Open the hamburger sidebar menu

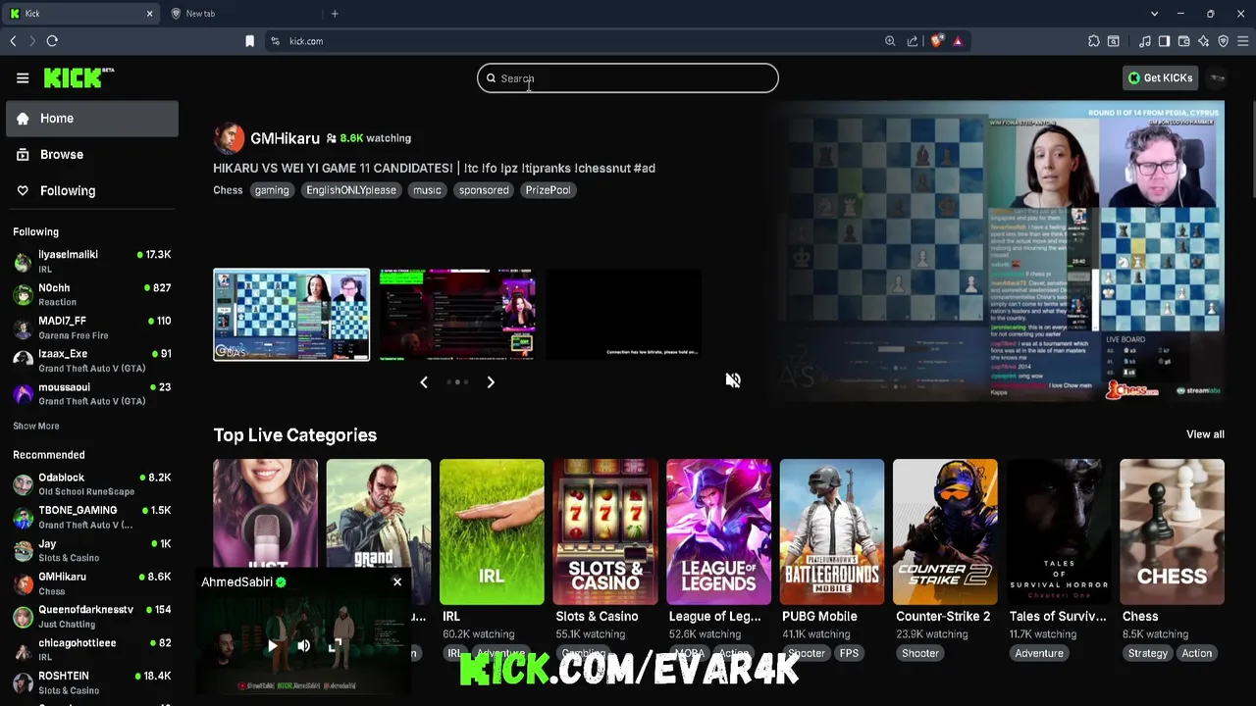pyautogui.click(x=23, y=78)
